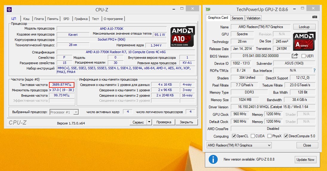
Task: Click the CPU-Z version 1.73.0.x64 text
Action: [x=71, y=123]
